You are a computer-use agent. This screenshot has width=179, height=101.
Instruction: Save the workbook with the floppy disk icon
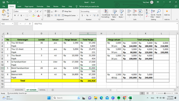coord(4,2)
